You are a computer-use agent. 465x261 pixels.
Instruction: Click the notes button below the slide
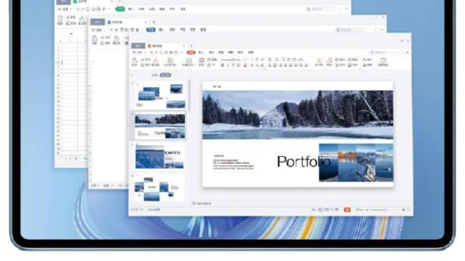tap(202, 203)
